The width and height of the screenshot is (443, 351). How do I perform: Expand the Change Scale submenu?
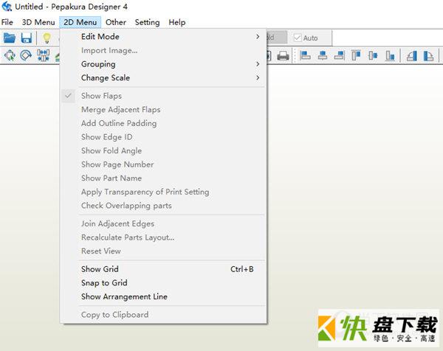click(x=163, y=78)
